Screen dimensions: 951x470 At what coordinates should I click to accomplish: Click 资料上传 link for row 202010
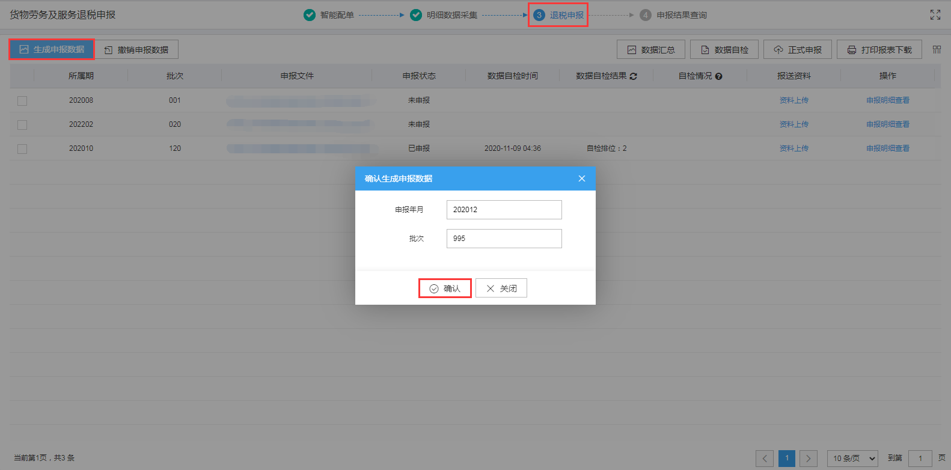pos(794,148)
